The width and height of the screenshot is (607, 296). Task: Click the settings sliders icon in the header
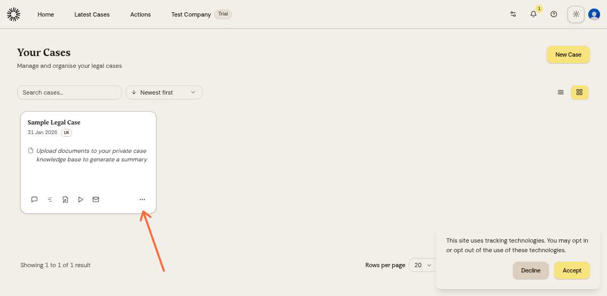[x=513, y=14]
